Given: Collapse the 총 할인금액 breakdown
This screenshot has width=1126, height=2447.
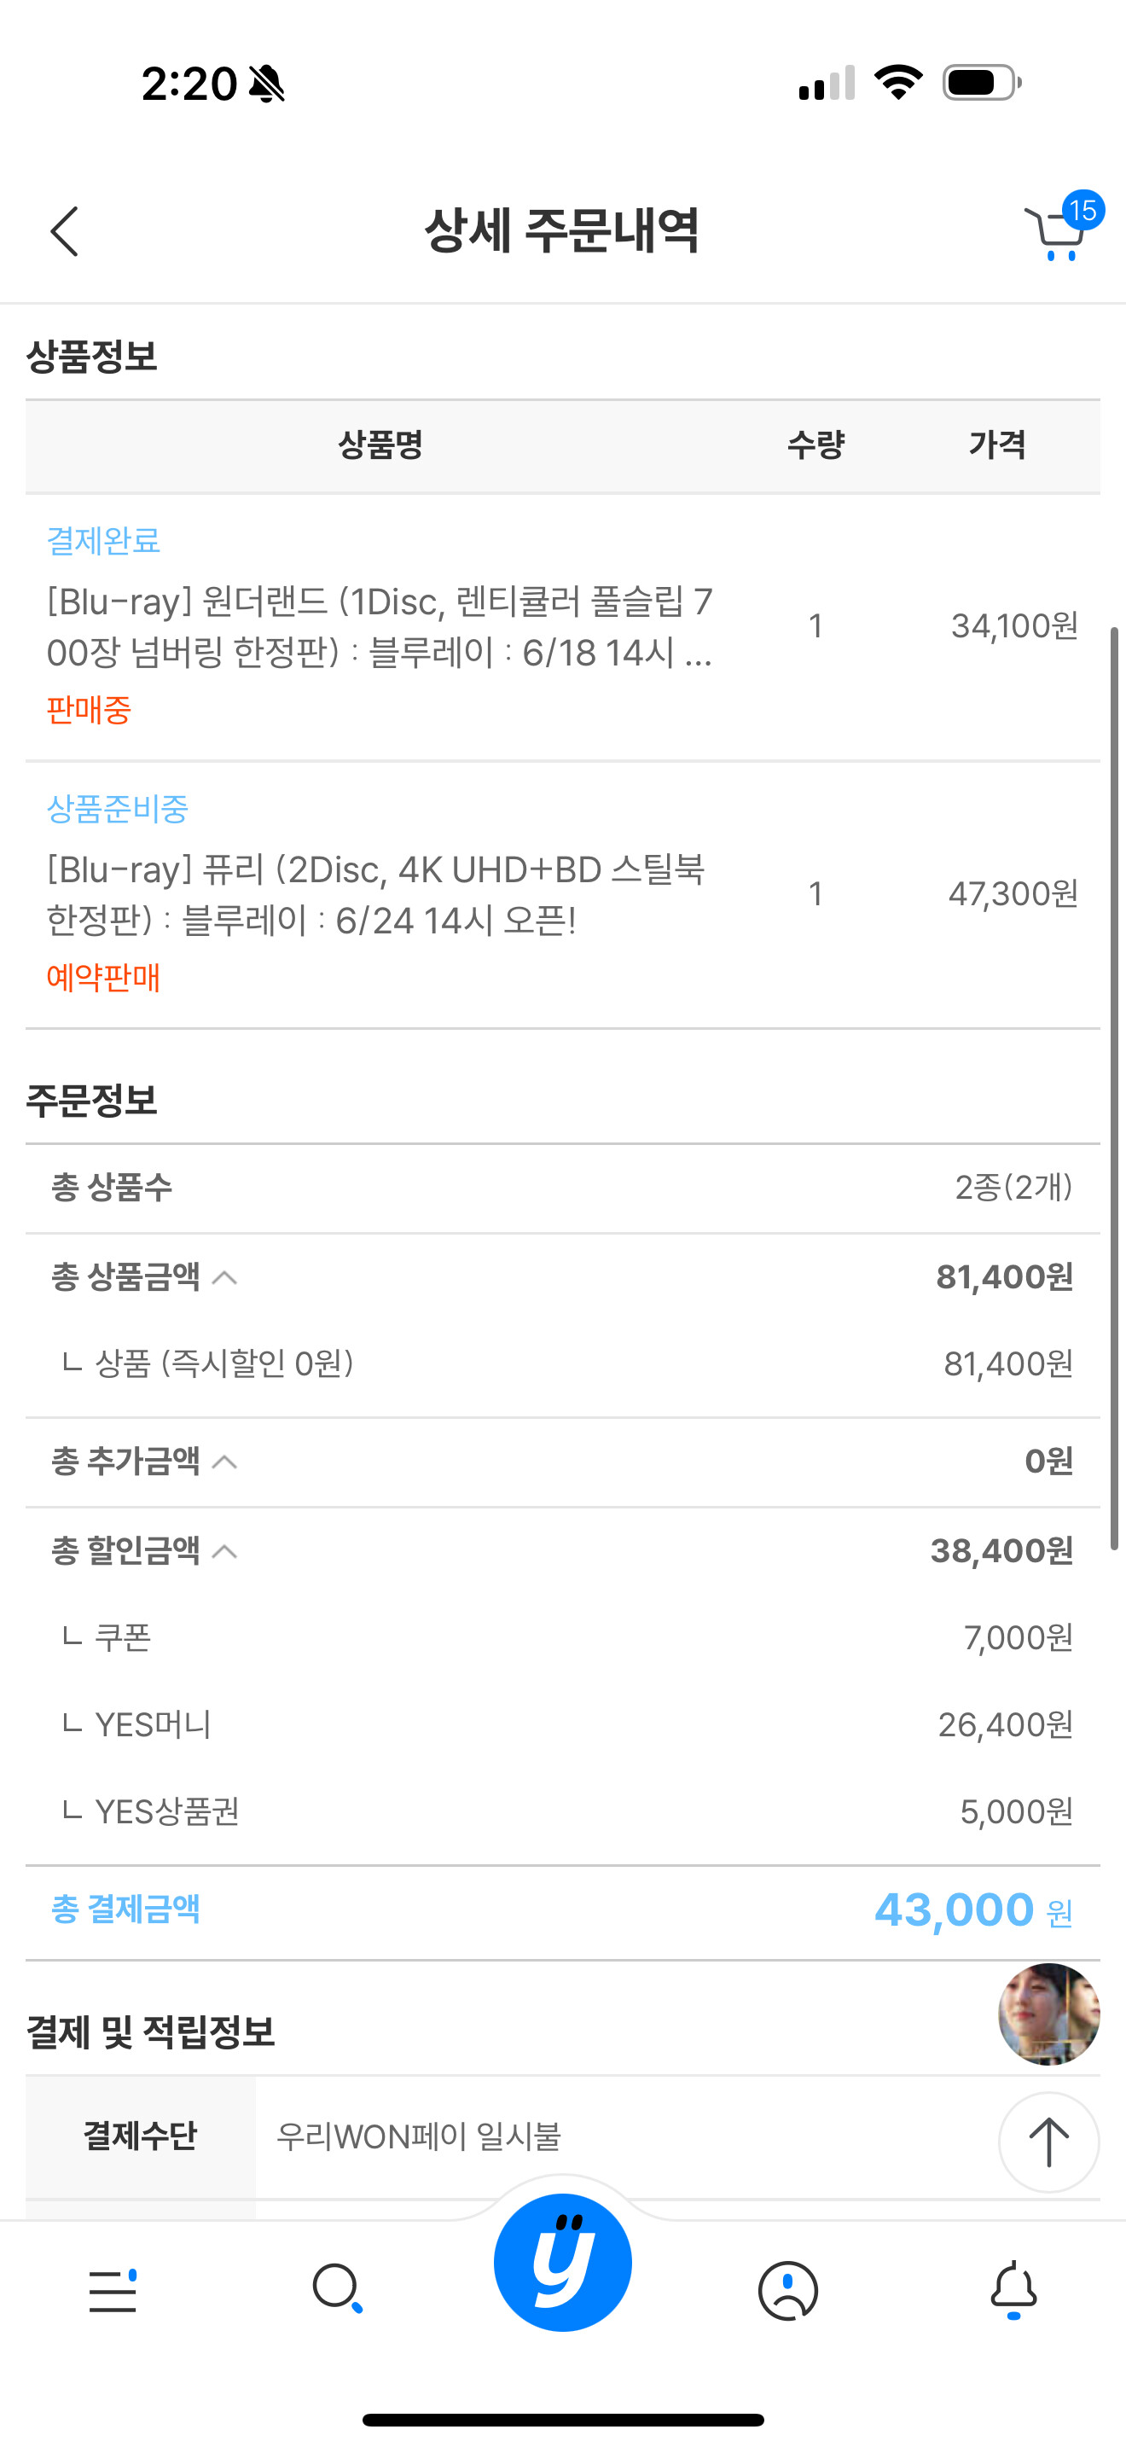Looking at the screenshot, I should [225, 1551].
